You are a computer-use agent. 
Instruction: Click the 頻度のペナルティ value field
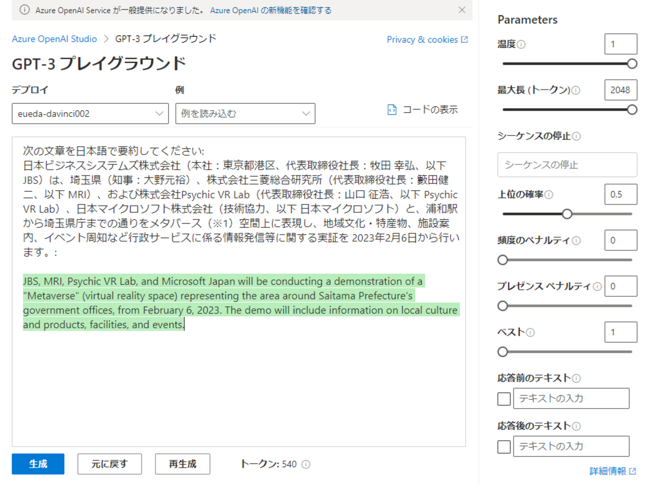pyautogui.click(x=621, y=241)
